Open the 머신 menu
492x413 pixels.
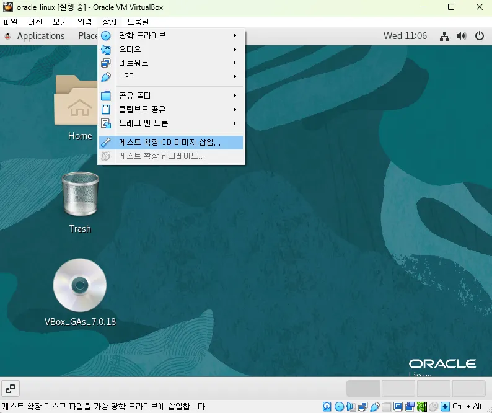[x=35, y=22]
